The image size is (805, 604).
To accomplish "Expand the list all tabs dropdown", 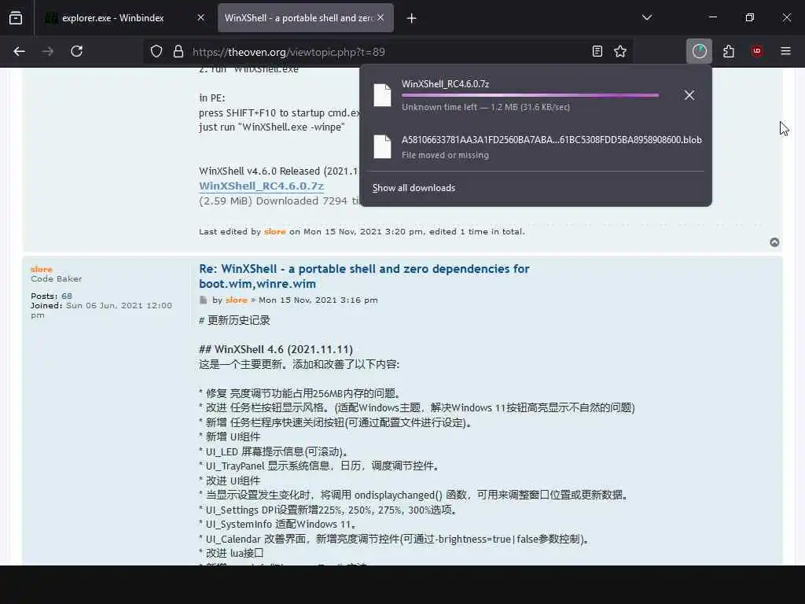I will tap(647, 18).
